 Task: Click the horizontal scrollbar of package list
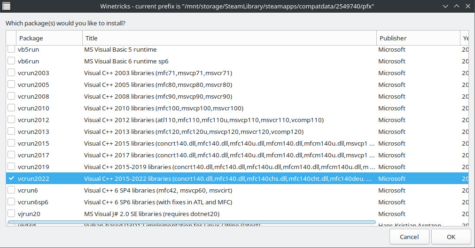(191, 222)
